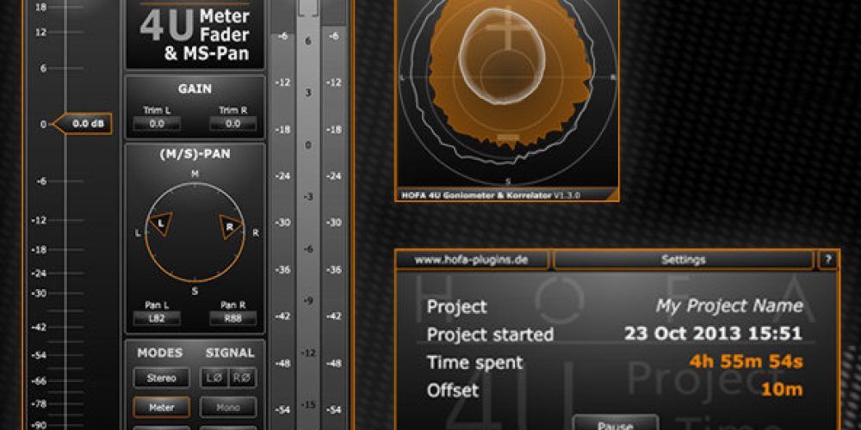Image resolution: width=861 pixels, height=430 pixels.
Task: Activate the Meter mode button
Action: click(x=161, y=408)
